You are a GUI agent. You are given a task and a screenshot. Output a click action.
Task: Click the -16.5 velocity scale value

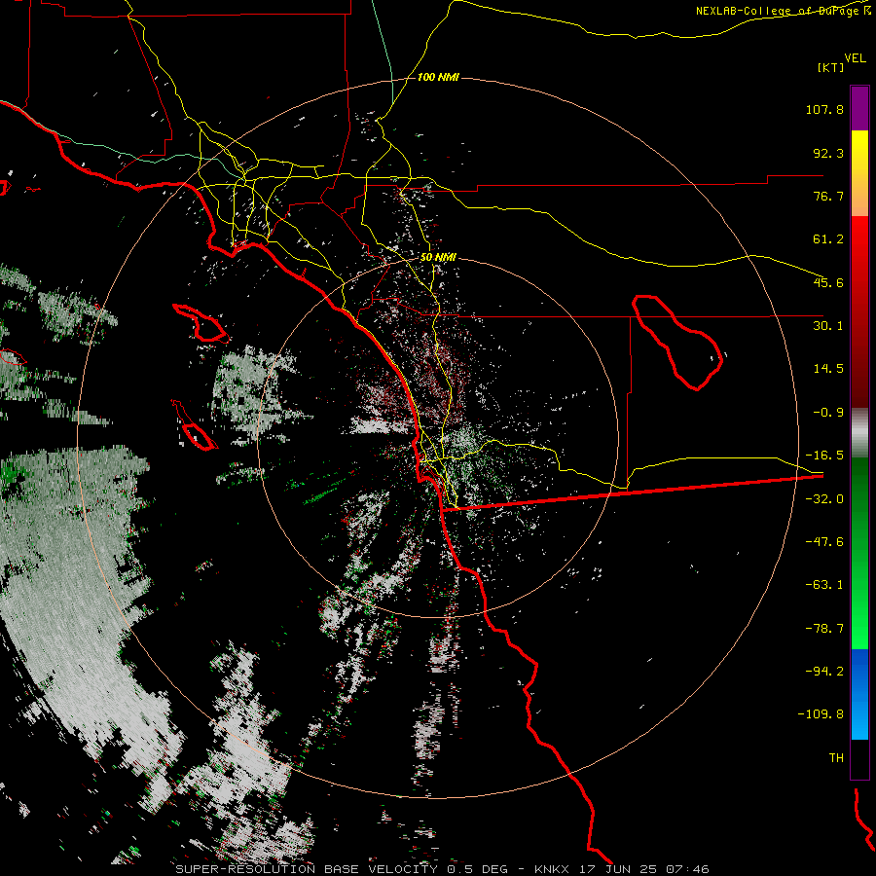click(824, 456)
